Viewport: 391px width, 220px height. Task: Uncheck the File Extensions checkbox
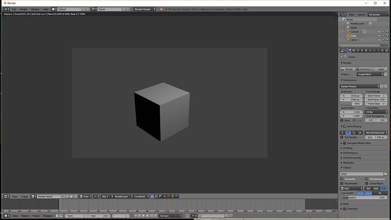(367, 179)
